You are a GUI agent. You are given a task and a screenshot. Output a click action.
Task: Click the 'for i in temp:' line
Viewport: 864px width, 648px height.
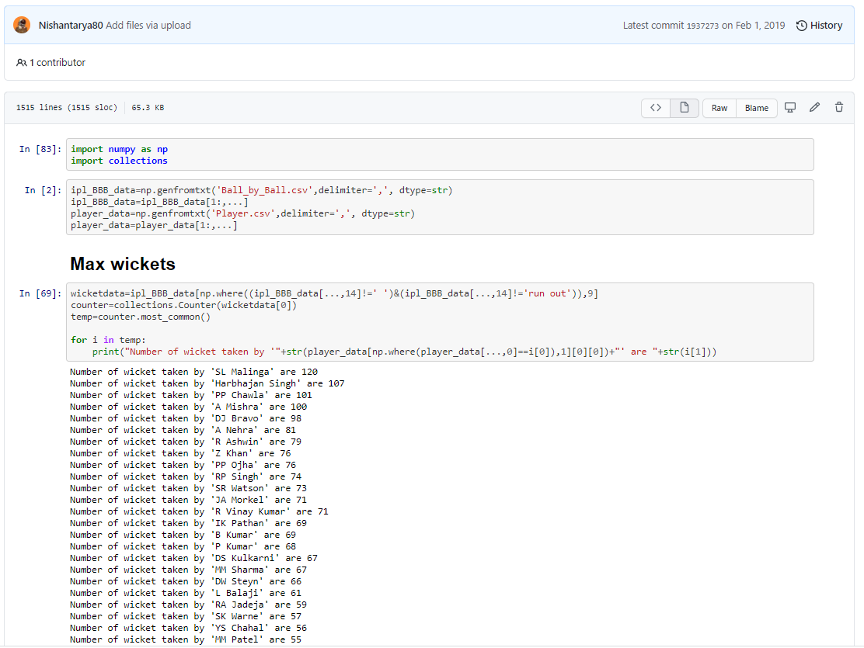108,340
